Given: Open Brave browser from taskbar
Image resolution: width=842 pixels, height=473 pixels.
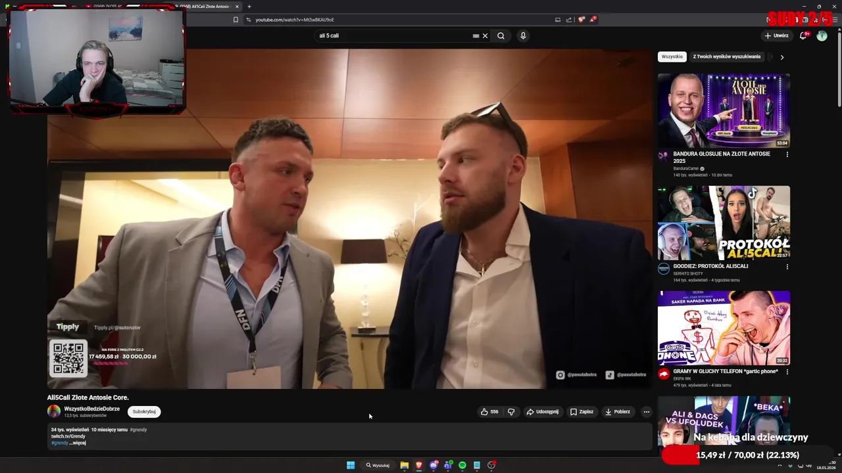Looking at the screenshot, I should (419, 465).
